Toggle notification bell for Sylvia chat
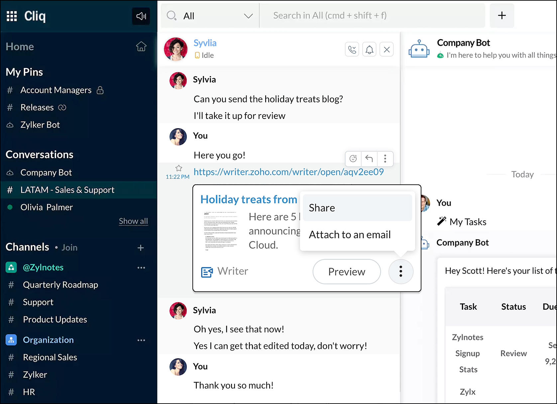The image size is (557, 404). [369, 50]
